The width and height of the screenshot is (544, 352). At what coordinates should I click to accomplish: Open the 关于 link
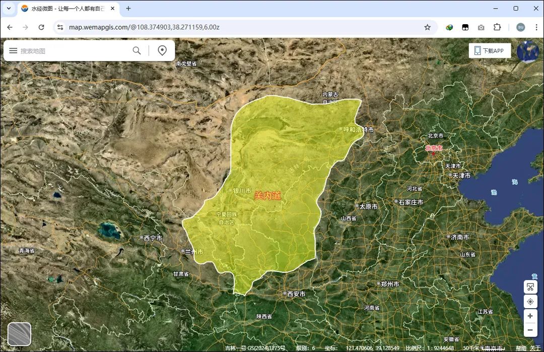click(x=535, y=348)
